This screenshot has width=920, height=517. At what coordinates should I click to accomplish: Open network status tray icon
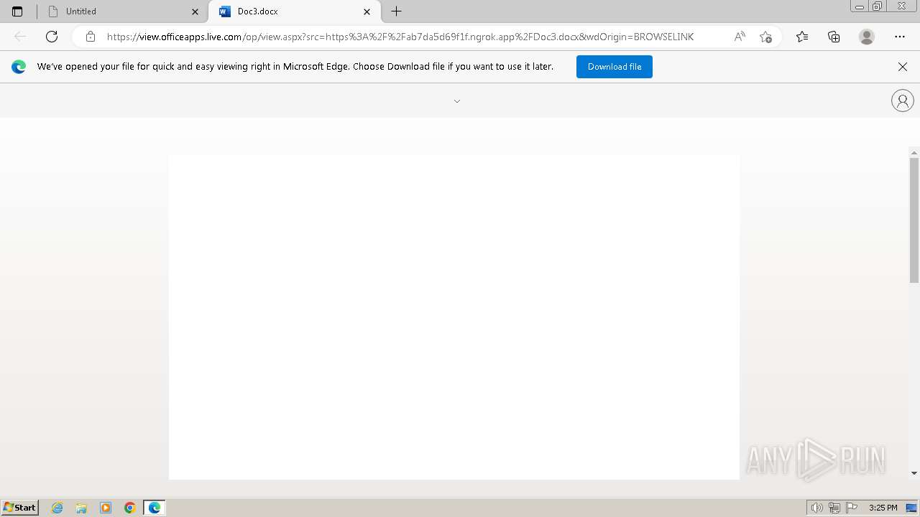tap(834, 508)
